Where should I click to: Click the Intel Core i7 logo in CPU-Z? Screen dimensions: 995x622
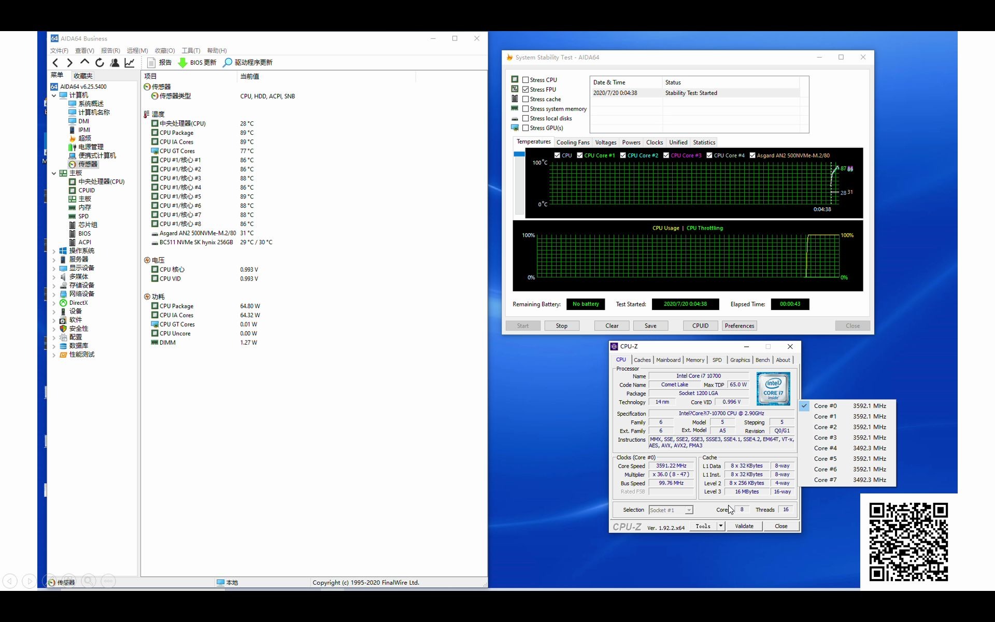pos(773,389)
